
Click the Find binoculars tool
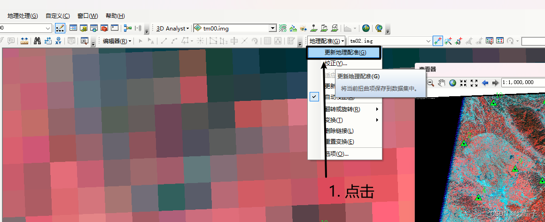[x=38, y=41]
